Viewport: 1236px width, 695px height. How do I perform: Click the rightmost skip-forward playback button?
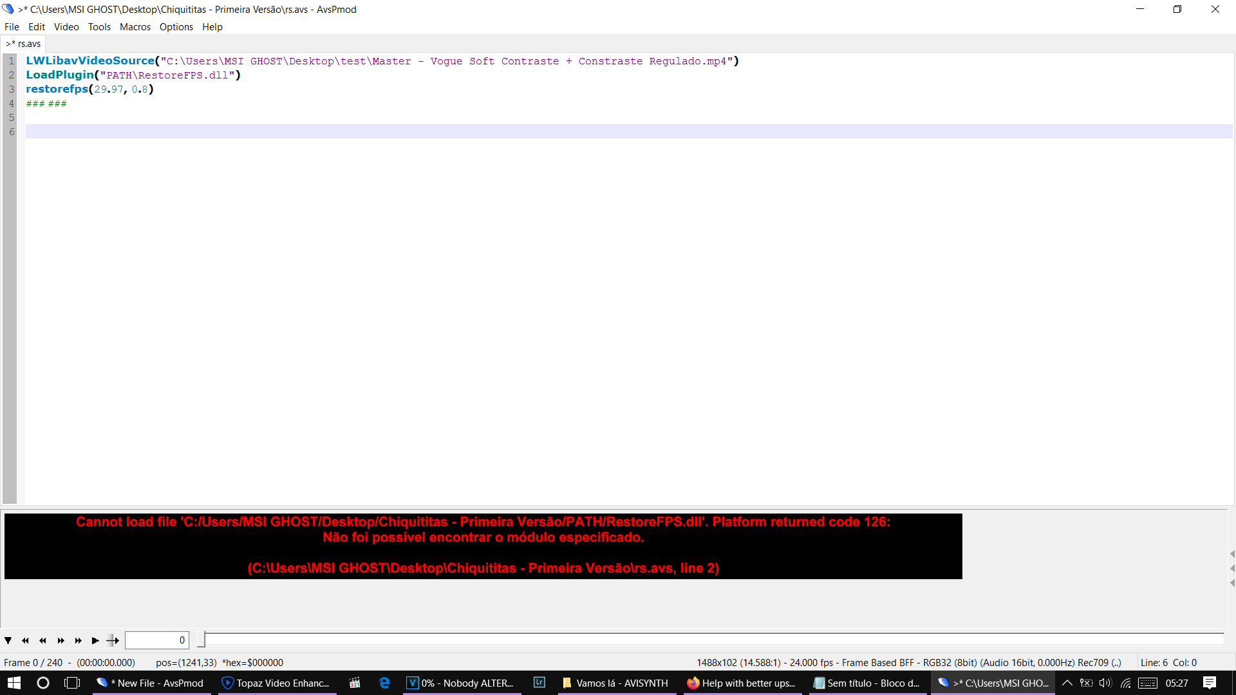click(78, 640)
